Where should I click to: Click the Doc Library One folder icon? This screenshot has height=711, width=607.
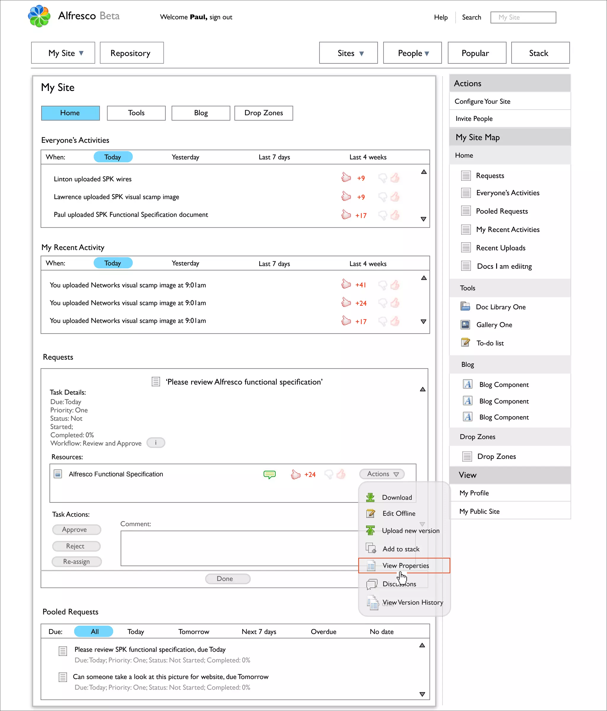click(465, 306)
